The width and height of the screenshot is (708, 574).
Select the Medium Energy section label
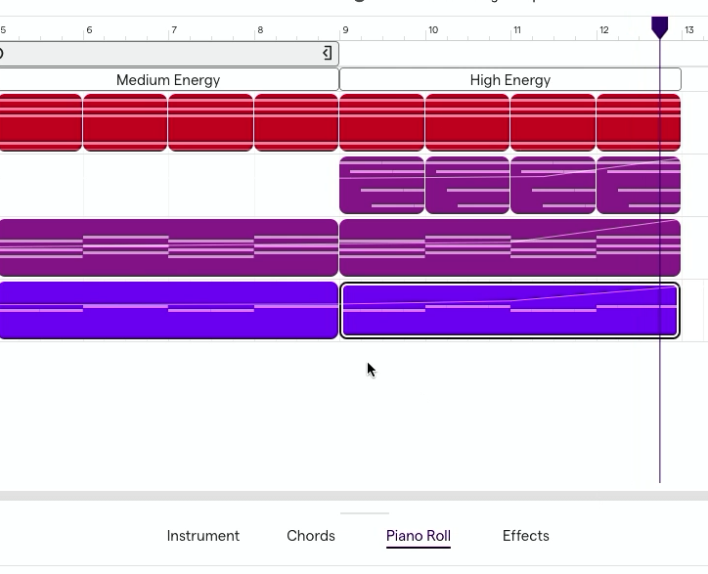[x=168, y=80]
